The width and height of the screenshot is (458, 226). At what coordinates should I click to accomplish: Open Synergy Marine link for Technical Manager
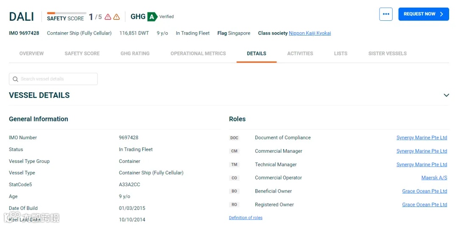tap(422, 165)
